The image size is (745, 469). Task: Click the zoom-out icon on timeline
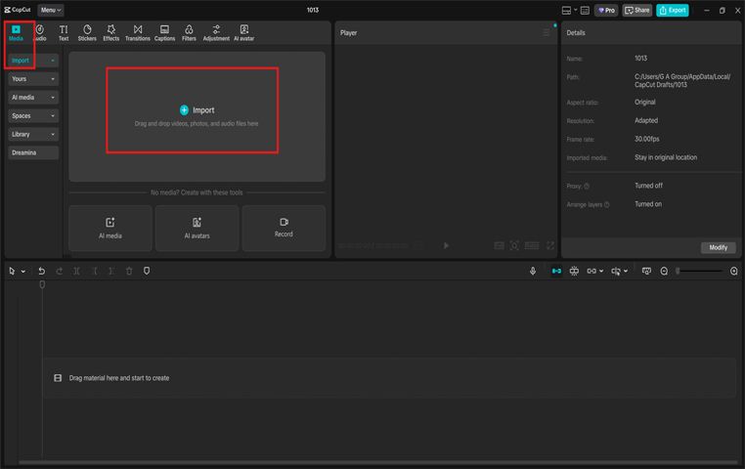click(x=664, y=271)
